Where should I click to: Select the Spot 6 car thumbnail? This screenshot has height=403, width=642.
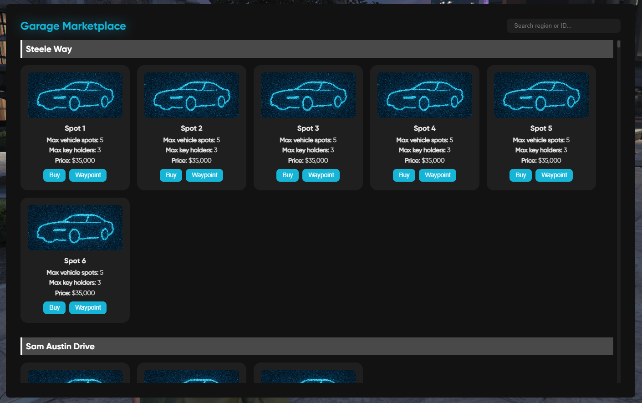(75, 227)
